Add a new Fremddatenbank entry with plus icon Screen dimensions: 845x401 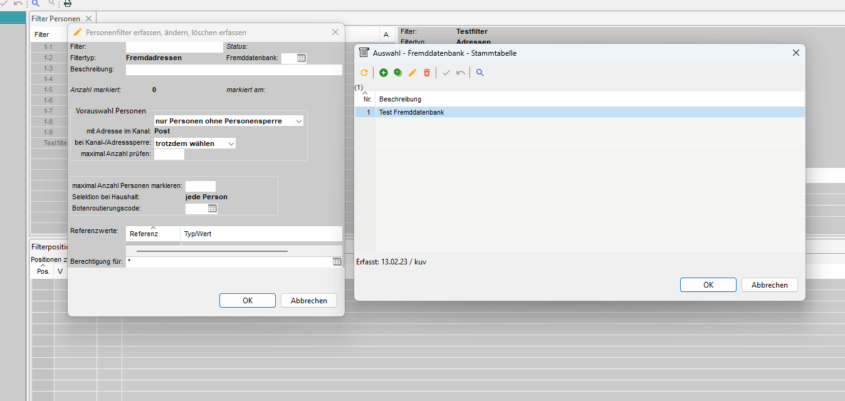point(384,73)
